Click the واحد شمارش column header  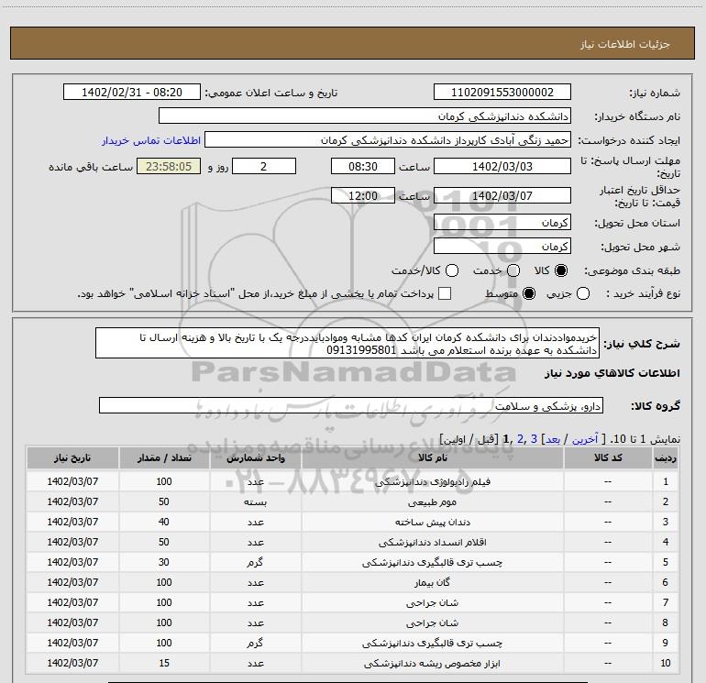coord(255,457)
